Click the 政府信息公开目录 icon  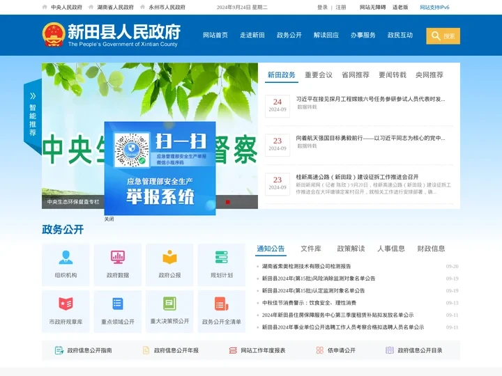point(390,350)
